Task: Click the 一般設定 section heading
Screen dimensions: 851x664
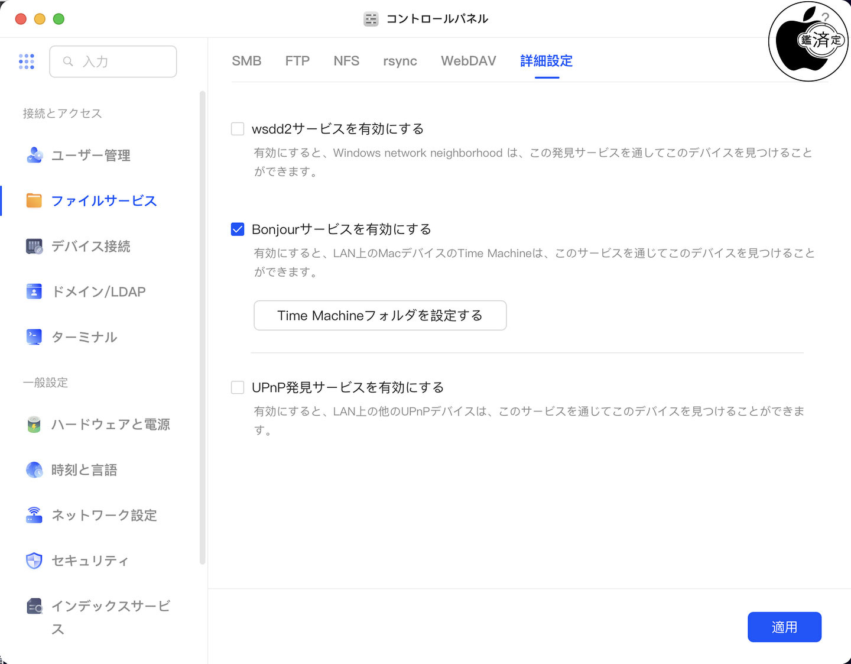Action: (46, 383)
